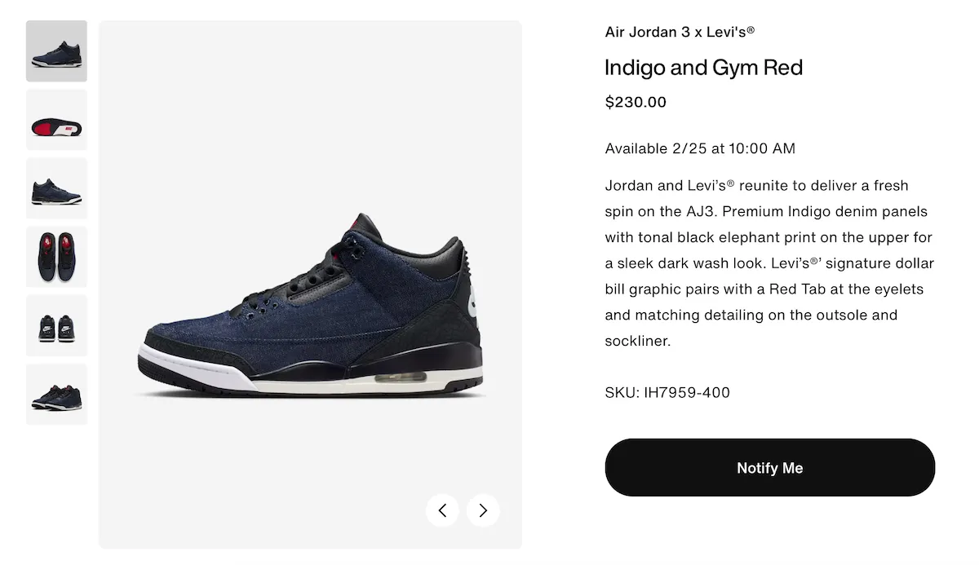Screen dimensions: 979x565
Task: Open the third thumbnail, facing left
Action: [x=56, y=188]
